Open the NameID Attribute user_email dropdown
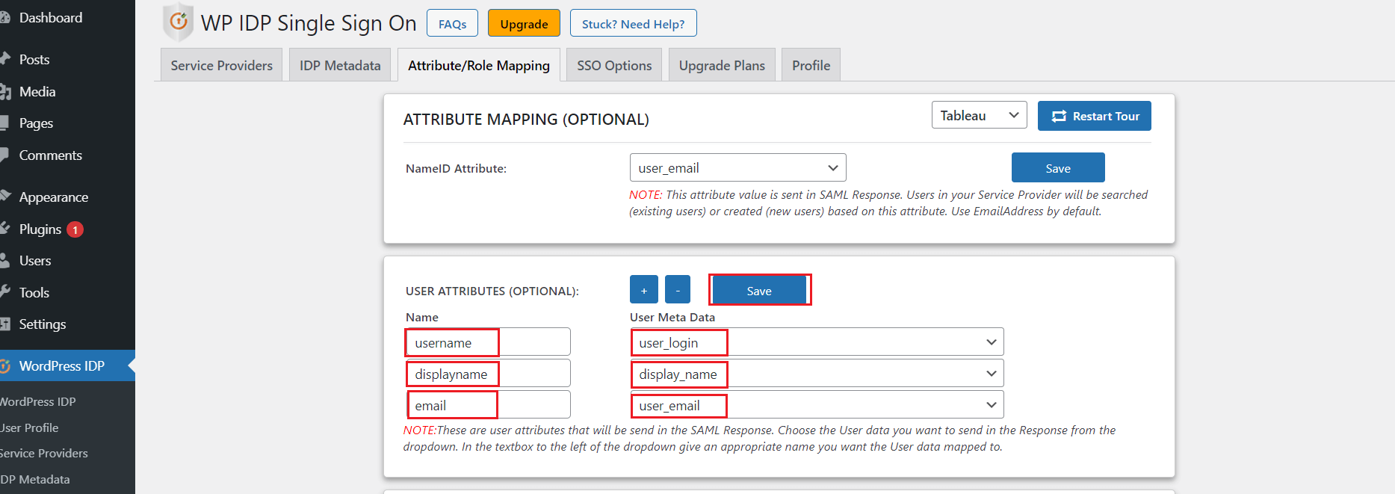The image size is (1395, 494). click(x=737, y=167)
